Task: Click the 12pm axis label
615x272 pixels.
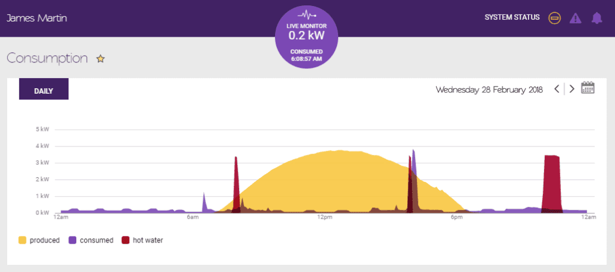Action: pyautogui.click(x=324, y=217)
